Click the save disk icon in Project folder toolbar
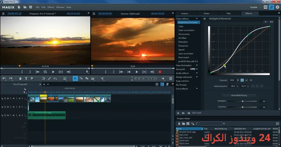 (188, 124)
